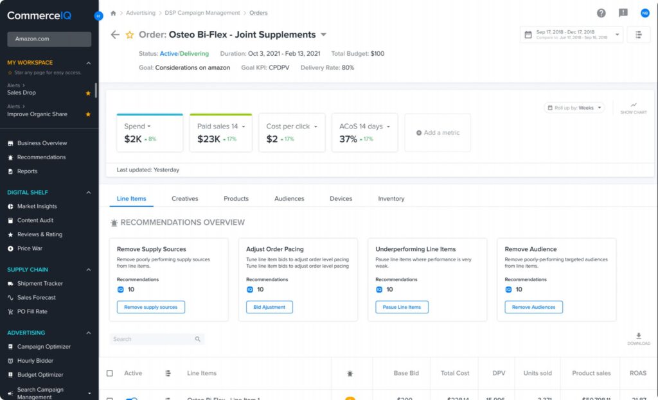The image size is (658, 400).
Task: Open the order name dropdown arrow
Action: click(x=324, y=35)
